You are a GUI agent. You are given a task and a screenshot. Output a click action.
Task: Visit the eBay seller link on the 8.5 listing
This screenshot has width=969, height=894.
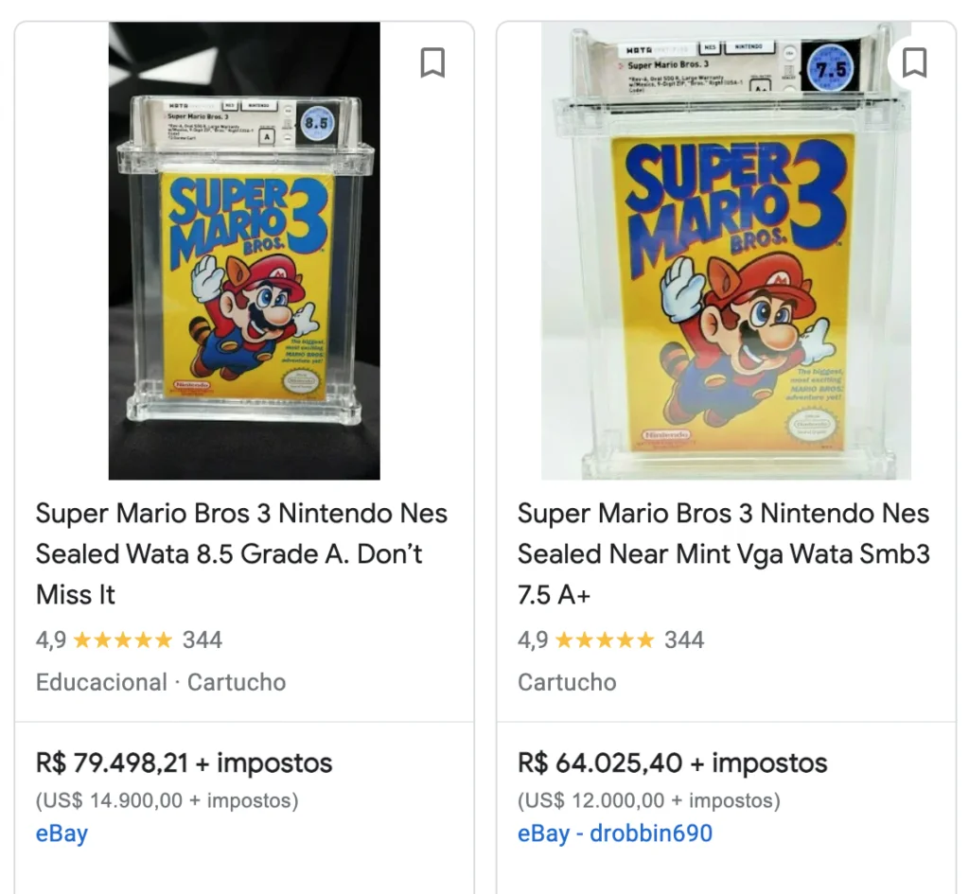point(62,833)
